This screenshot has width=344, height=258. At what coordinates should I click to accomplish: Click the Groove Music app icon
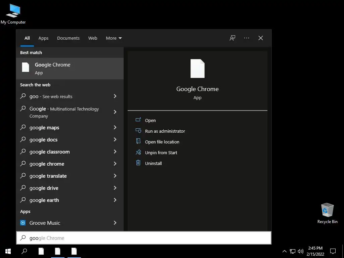point(23,223)
